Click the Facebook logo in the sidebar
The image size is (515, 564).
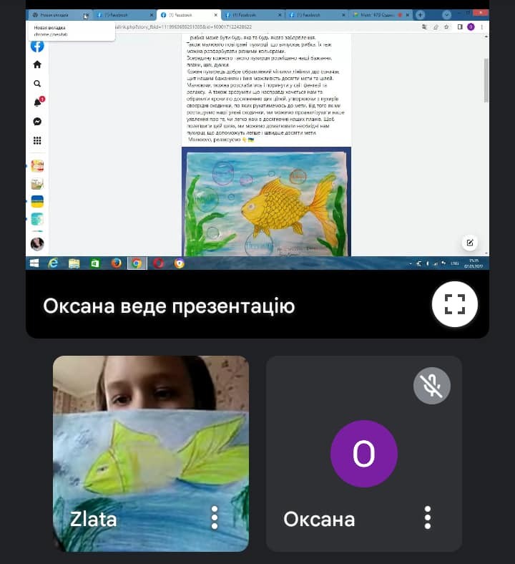pyautogui.click(x=37, y=46)
